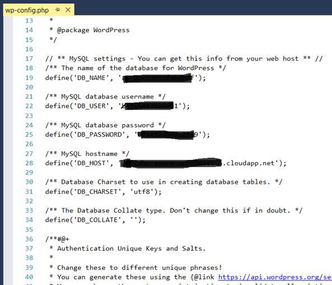Place cursor on '@package WordPress' text
This screenshot has width=332, height=285.
click(x=93, y=30)
